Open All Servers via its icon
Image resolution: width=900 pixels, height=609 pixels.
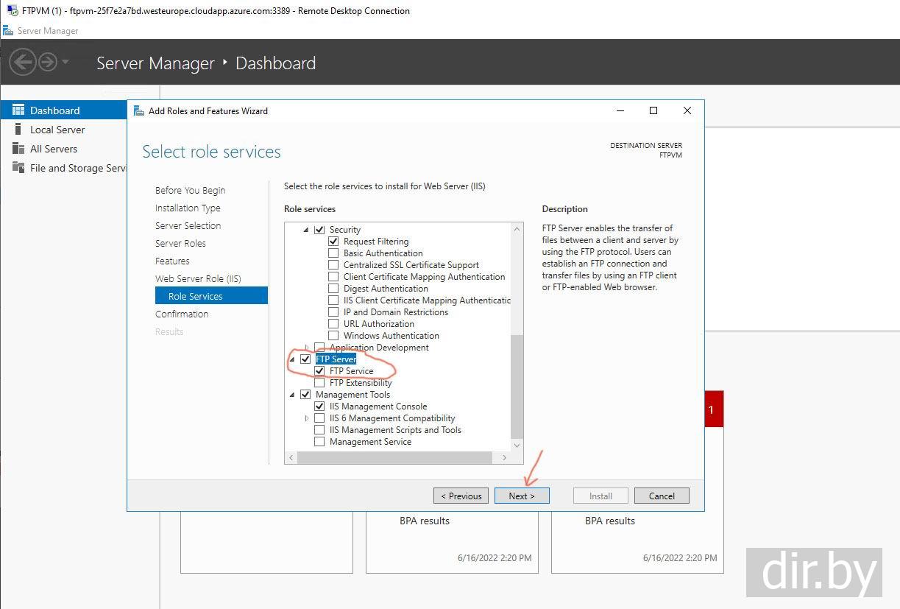(x=18, y=149)
